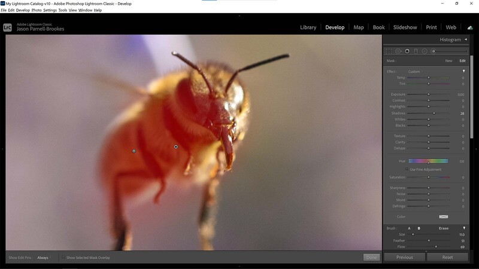Screen dimensions: 479x269
Task: Open the Help menu
Action: tap(98, 10)
